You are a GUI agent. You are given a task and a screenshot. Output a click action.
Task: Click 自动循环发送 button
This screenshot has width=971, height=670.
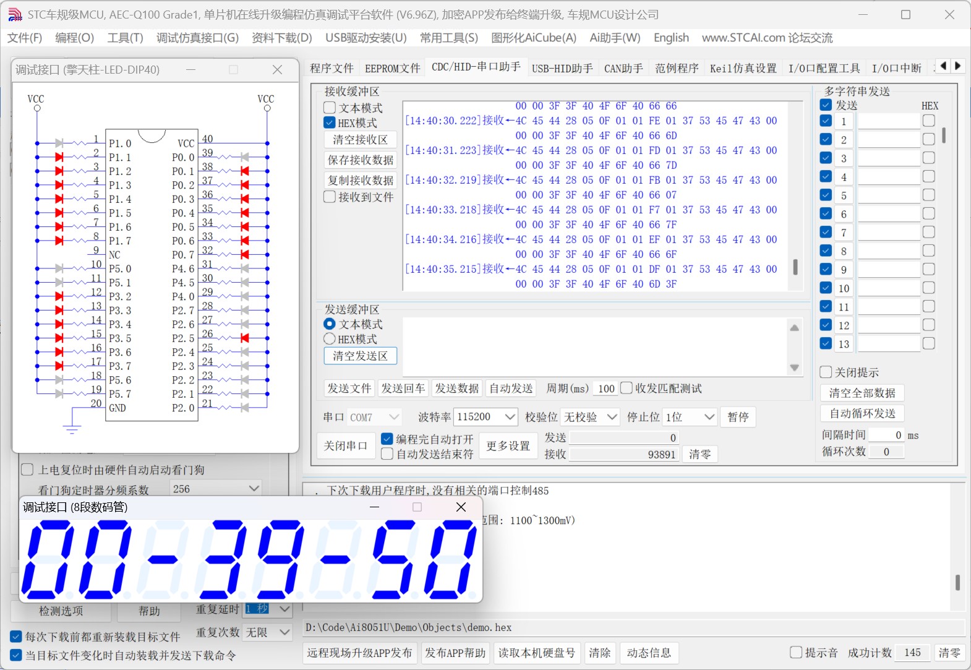point(862,413)
